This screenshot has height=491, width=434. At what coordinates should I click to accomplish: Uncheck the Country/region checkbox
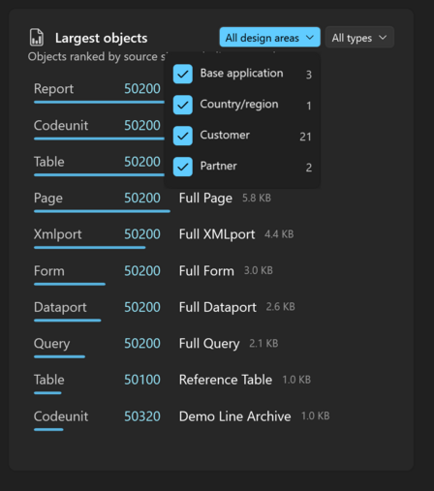tap(183, 105)
